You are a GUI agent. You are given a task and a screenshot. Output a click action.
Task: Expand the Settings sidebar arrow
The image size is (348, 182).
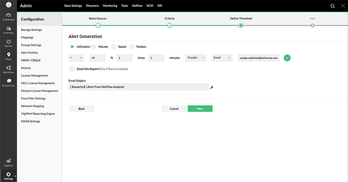click(15, 176)
